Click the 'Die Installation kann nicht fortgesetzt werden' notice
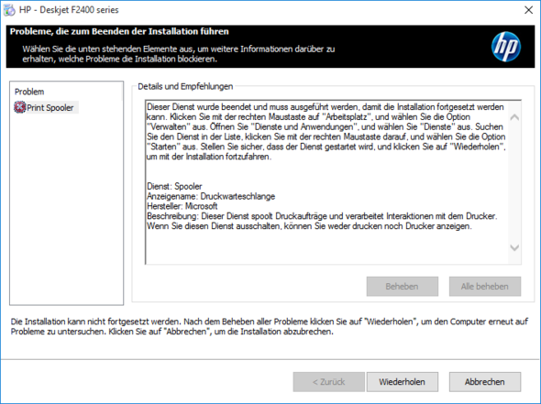Image resolution: width=541 pixels, height=404 pixels. 269,326
